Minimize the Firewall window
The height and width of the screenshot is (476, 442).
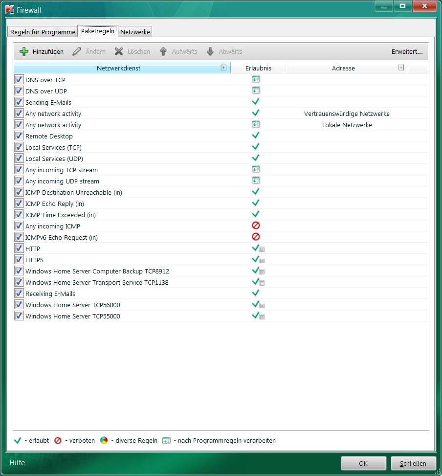point(384,6)
